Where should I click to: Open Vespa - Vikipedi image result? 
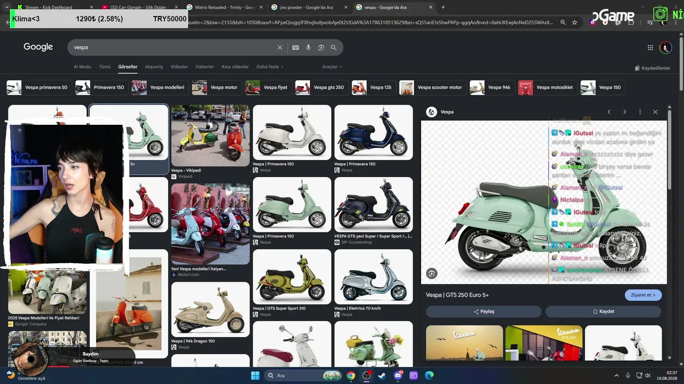click(210, 135)
